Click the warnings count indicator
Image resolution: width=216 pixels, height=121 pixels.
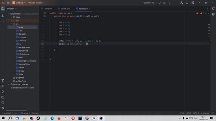point(202,13)
